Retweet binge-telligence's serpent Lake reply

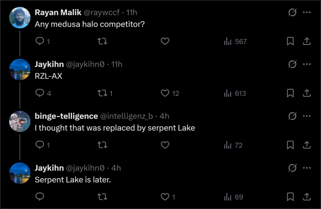pyautogui.click(x=102, y=145)
